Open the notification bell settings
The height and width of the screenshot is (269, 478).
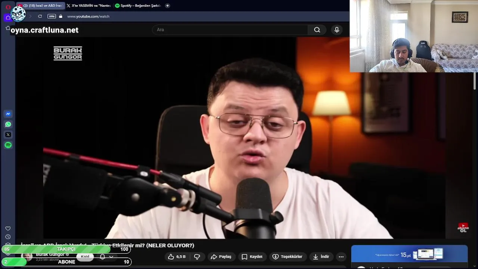pyautogui.click(x=102, y=257)
